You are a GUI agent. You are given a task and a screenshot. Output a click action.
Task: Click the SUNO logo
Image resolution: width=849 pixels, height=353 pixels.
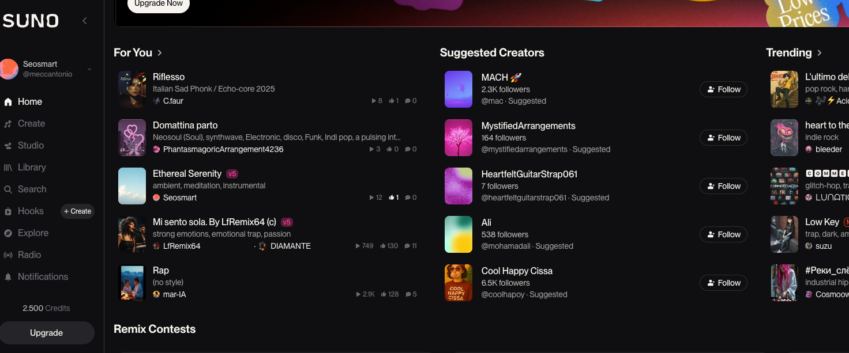[x=31, y=21]
